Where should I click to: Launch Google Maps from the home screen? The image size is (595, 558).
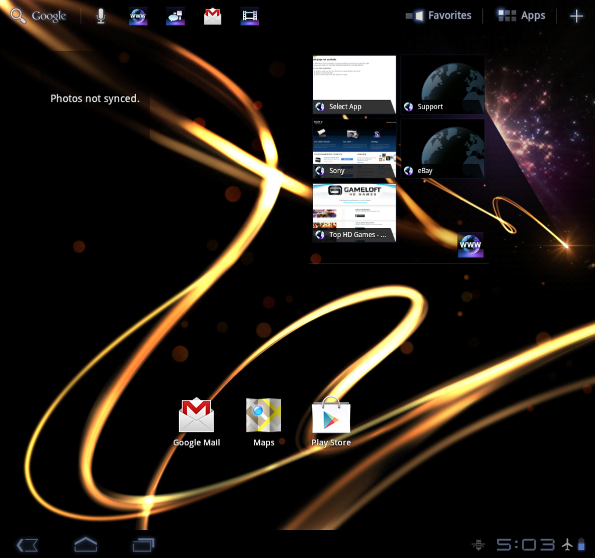pos(264,415)
